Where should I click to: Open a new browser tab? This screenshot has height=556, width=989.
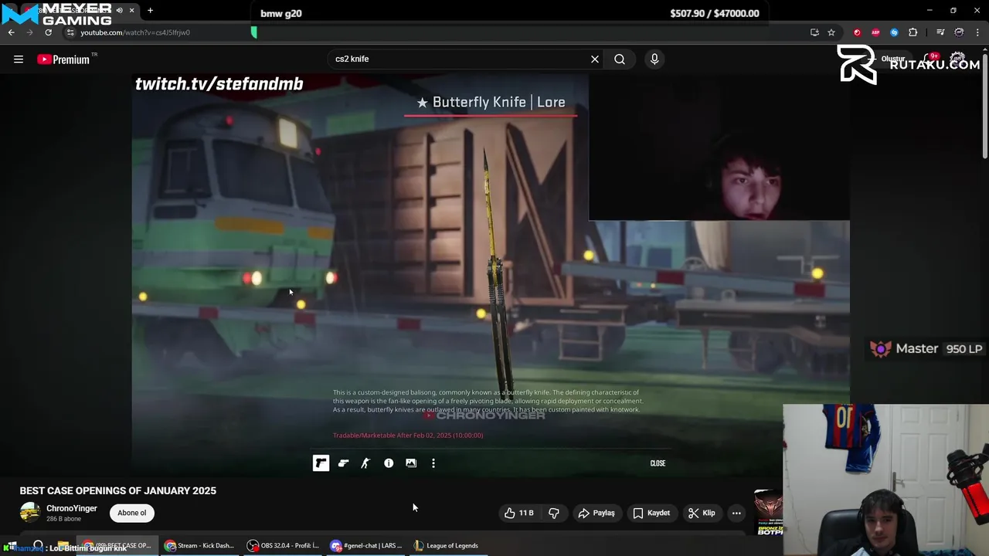point(150,11)
